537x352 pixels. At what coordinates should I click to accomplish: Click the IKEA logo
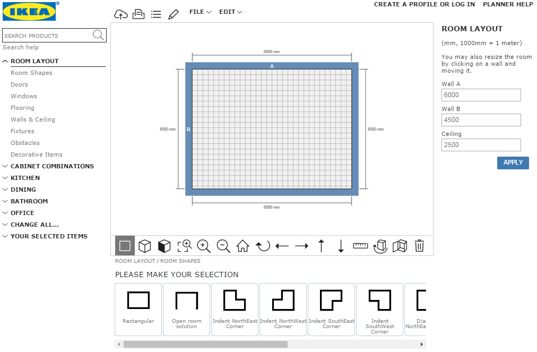[29, 11]
